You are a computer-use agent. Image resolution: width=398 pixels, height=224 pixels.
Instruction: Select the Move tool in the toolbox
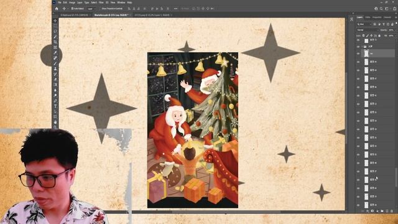coord(55,21)
